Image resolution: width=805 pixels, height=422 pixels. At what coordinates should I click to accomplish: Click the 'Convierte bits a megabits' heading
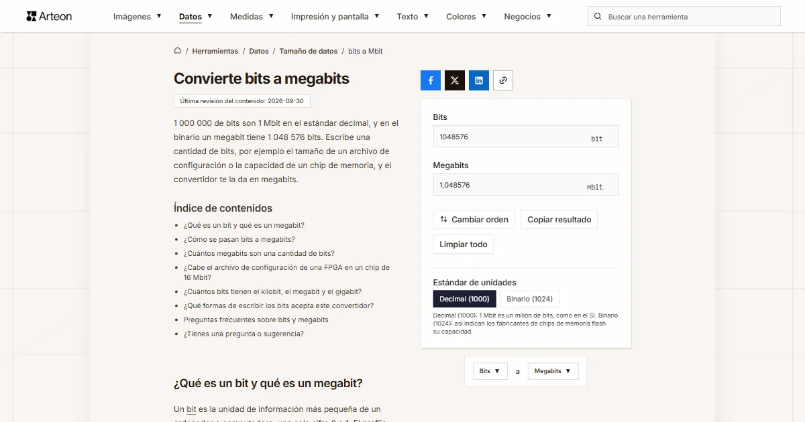click(x=262, y=78)
